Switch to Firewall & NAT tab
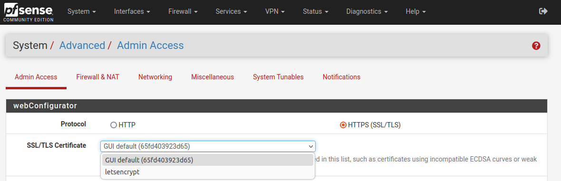Image resolution: width=561 pixels, height=181 pixels. (97, 77)
